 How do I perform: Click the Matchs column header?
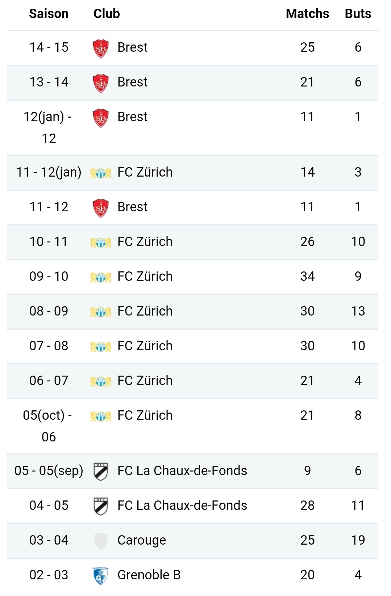[307, 14]
